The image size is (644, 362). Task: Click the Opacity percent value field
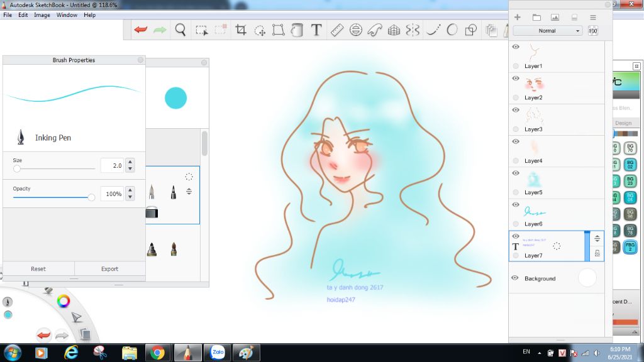112,194
